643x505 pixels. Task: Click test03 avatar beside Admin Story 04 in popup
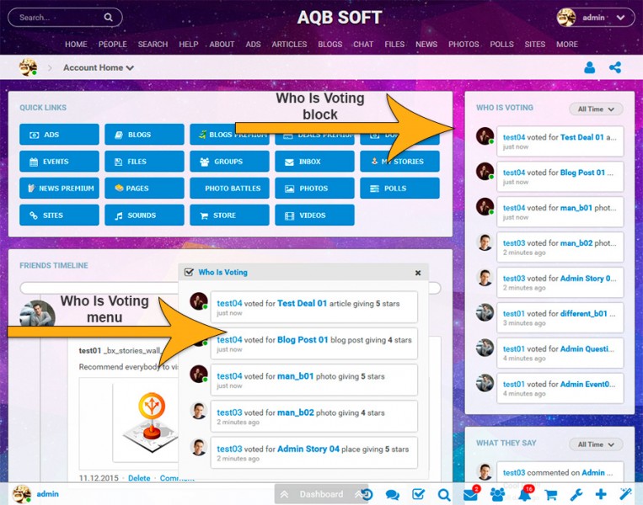(199, 447)
